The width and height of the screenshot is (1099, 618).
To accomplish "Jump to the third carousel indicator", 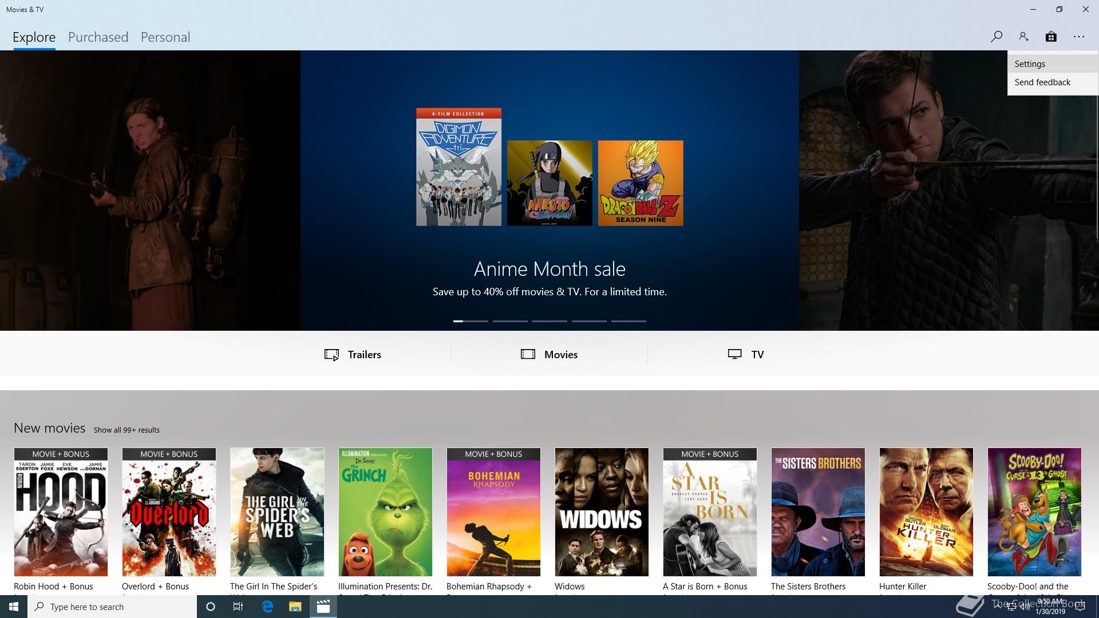I will [x=549, y=321].
